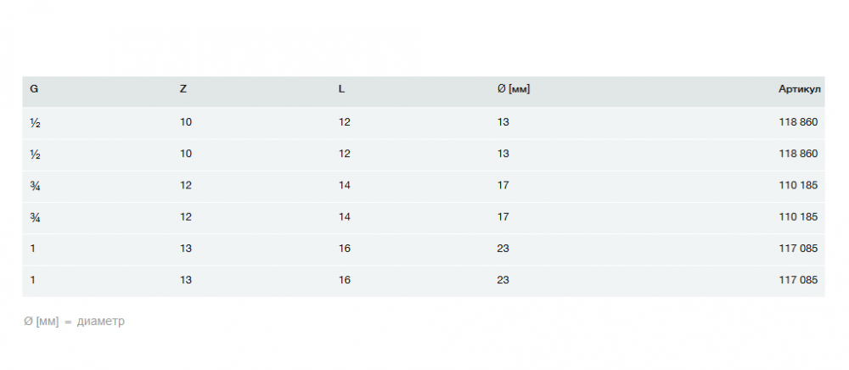Click the G column header
849x370 pixels.
tap(34, 89)
